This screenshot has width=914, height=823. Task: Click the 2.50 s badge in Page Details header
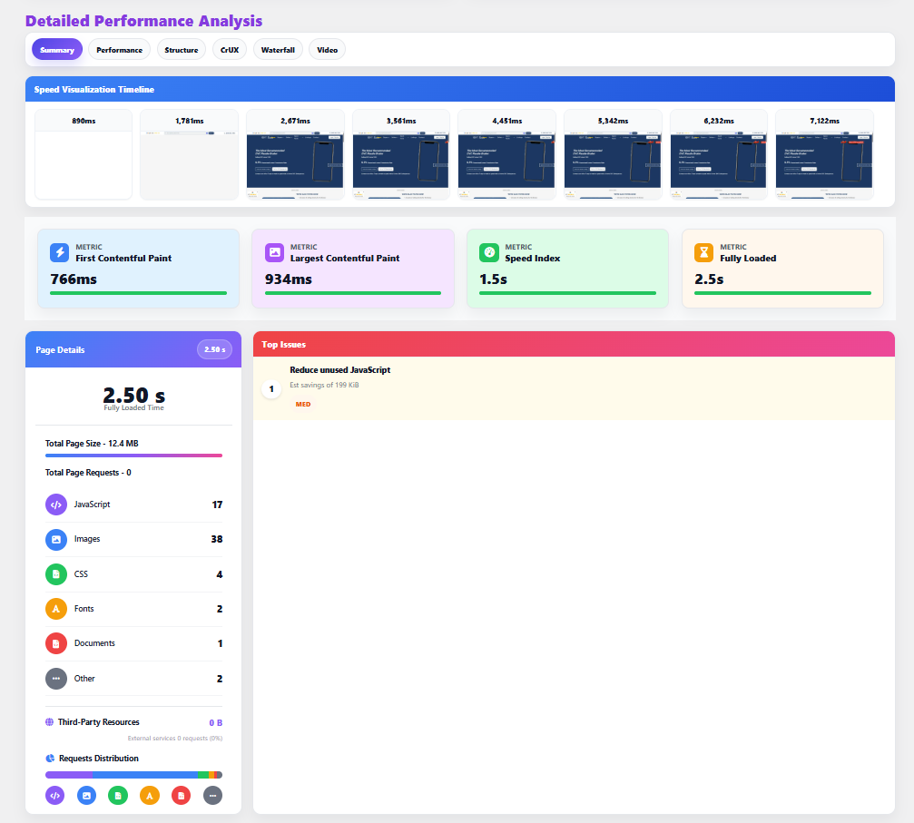(214, 349)
